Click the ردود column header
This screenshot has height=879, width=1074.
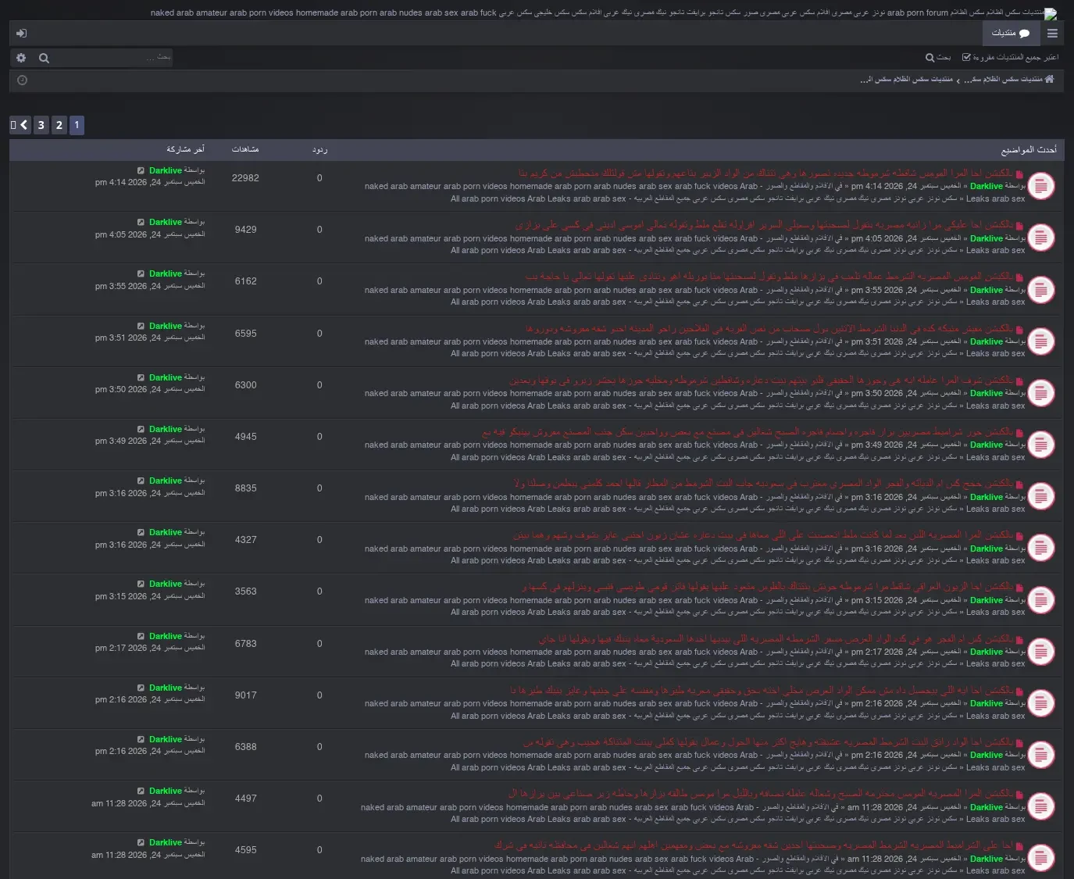point(319,149)
